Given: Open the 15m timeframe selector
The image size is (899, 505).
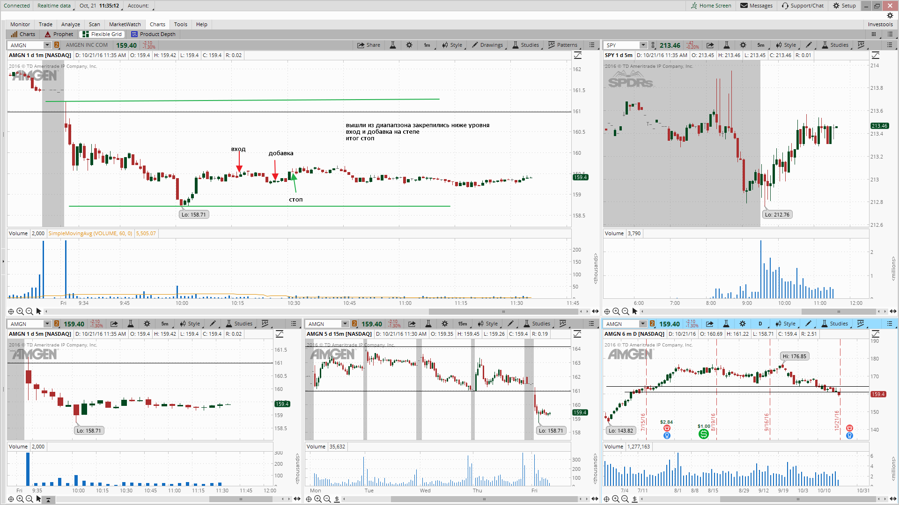Looking at the screenshot, I should tap(463, 324).
